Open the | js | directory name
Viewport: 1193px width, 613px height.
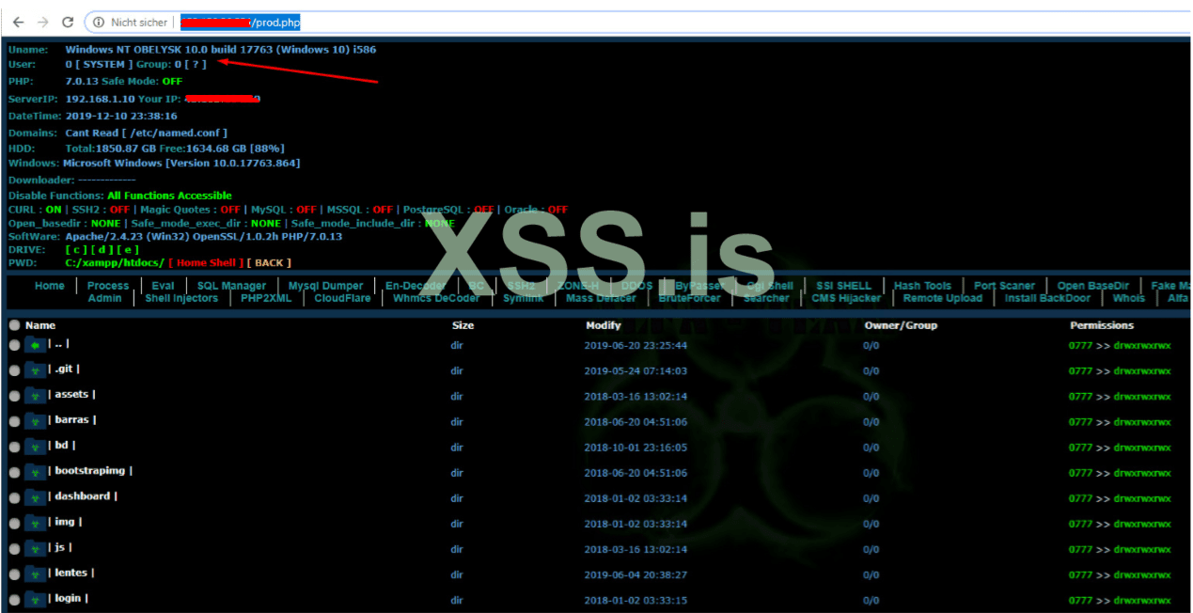point(60,547)
